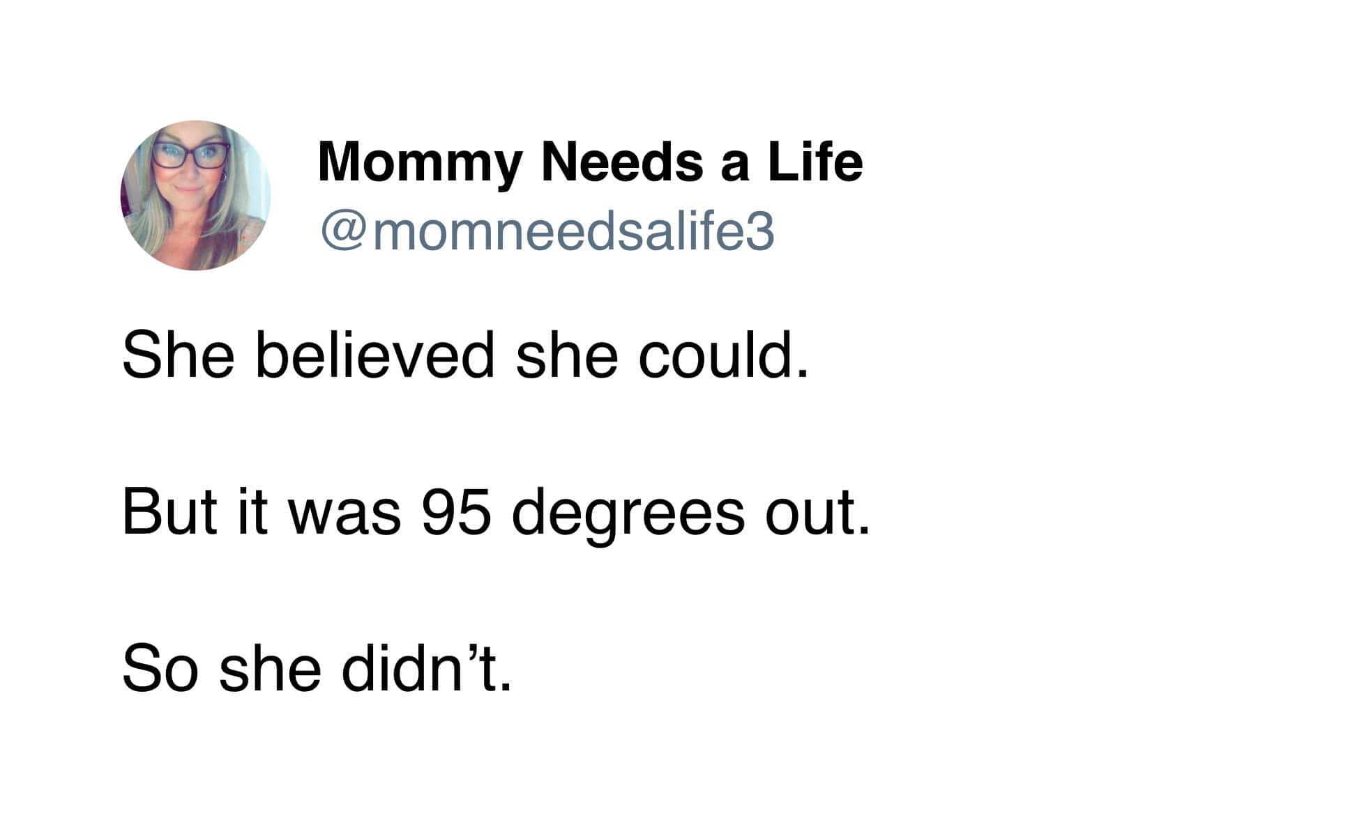Click the word believed in the tweet

[375, 355]
